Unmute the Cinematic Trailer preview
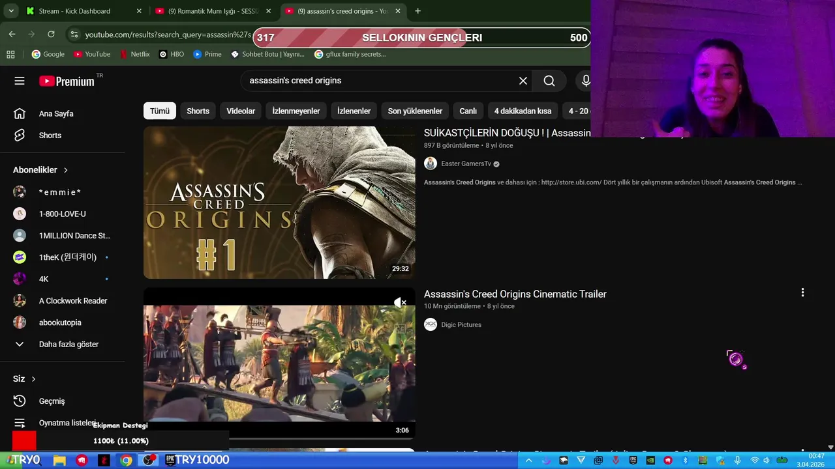Viewport: 835px width, 469px height. 400,302
